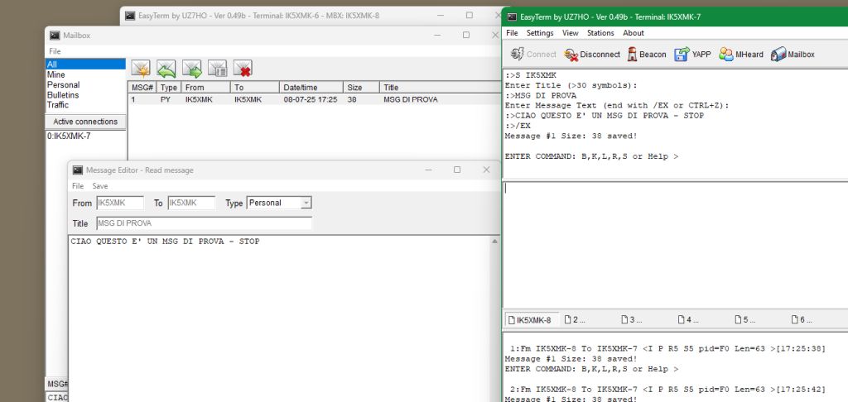848x402 pixels.
Task: Sort messages by MSG# column
Action: (x=142, y=88)
